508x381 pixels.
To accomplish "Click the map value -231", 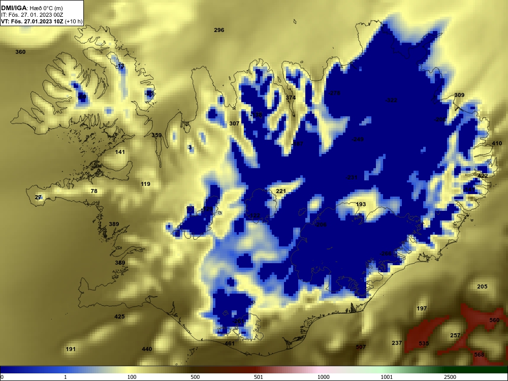I will 351,177.
